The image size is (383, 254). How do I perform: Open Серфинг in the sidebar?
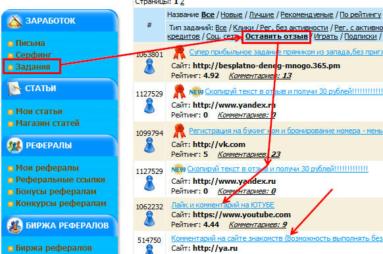pyautogui.click(x=34, y=54)
